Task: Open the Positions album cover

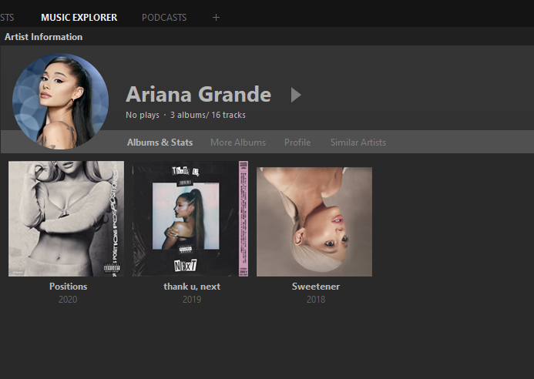Action: coord(66,219)
